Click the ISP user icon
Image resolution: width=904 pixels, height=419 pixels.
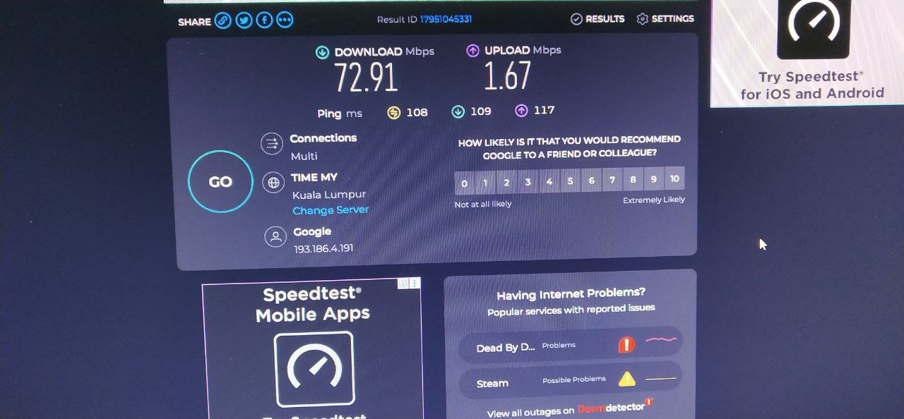click(x=275, y=237)
